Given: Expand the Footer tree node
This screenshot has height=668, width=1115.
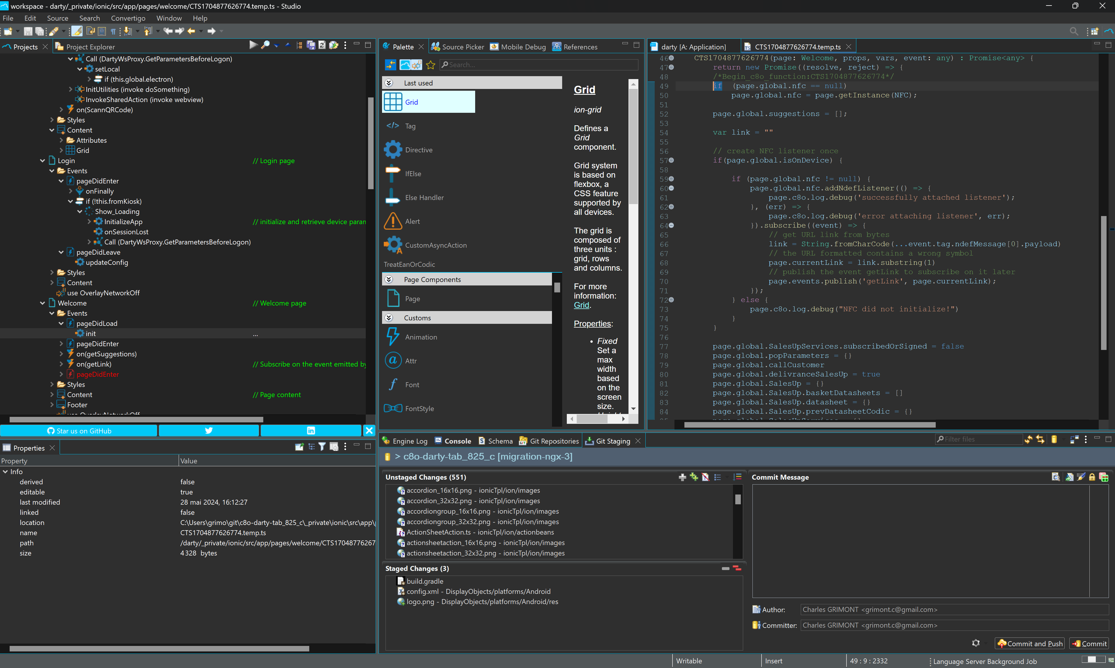Looking at the screenshot, I should click(52, 405).
